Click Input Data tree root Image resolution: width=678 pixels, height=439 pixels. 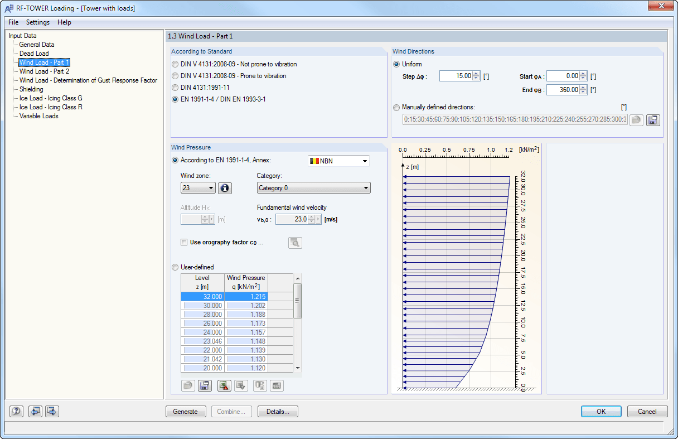pyautogui.click(x=22, y=36)
